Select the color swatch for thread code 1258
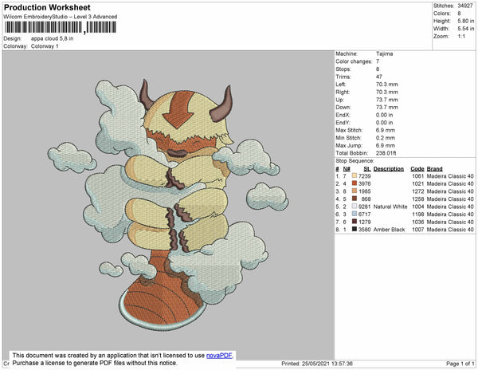The width and height of the screenshot is (478, 370). point(355,199)
